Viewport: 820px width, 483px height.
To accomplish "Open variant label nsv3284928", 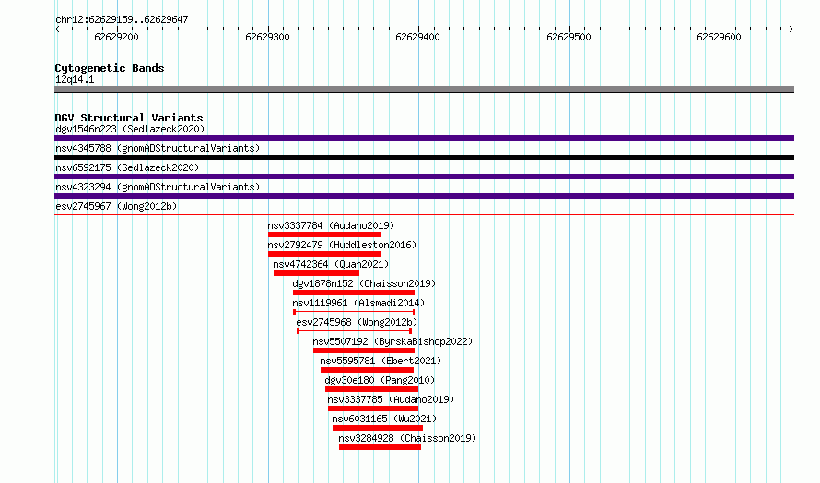I will [x=407, y=438].
